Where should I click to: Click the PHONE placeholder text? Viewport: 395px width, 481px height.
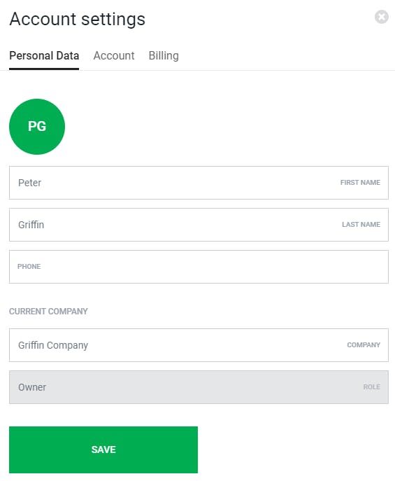tap(29, 267)
